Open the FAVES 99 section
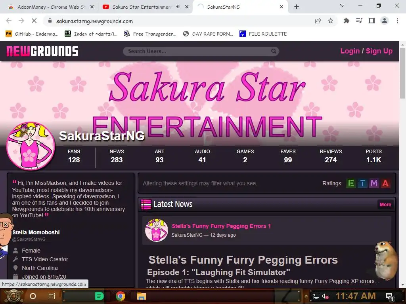The image size is (406, 304). pyautogui.click(x=288, y=156)
